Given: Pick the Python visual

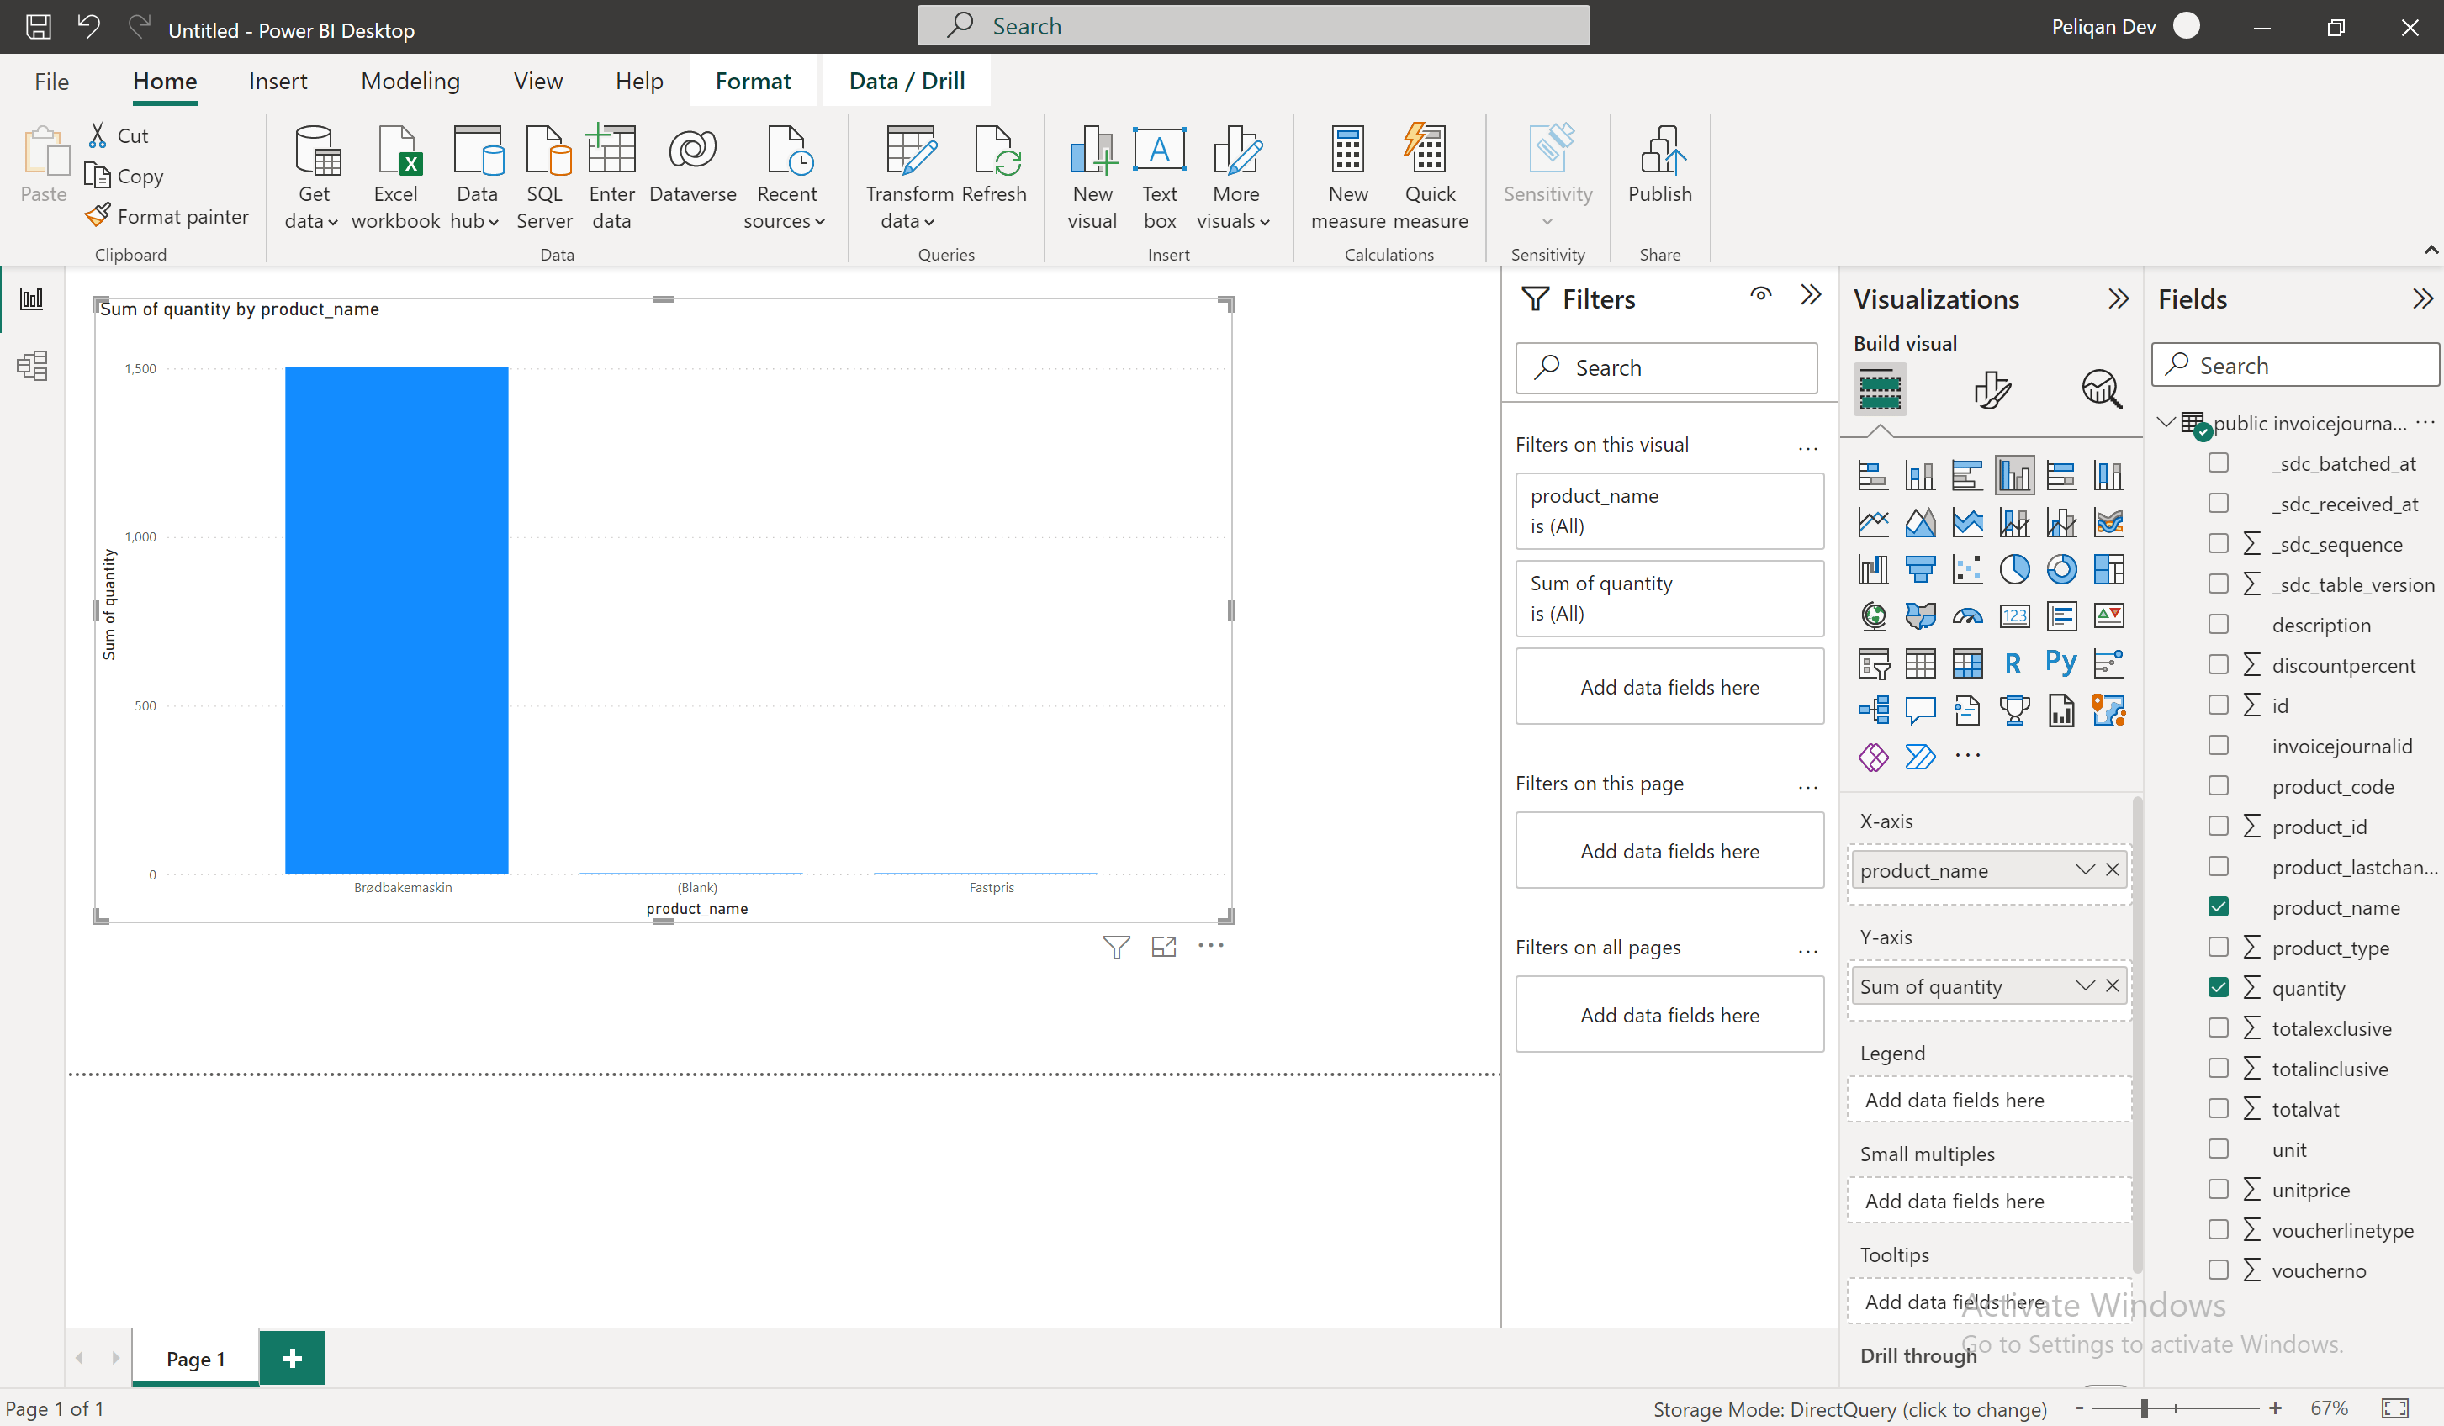Looking at the screenshot, I should (2060, 663).
